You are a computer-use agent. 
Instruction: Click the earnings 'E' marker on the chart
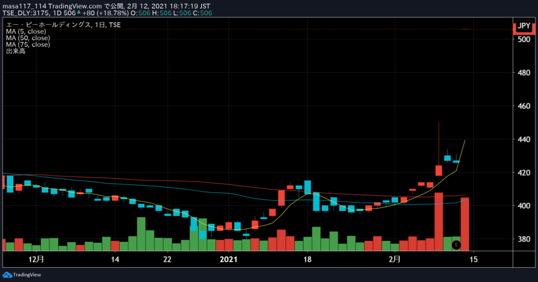456,245
